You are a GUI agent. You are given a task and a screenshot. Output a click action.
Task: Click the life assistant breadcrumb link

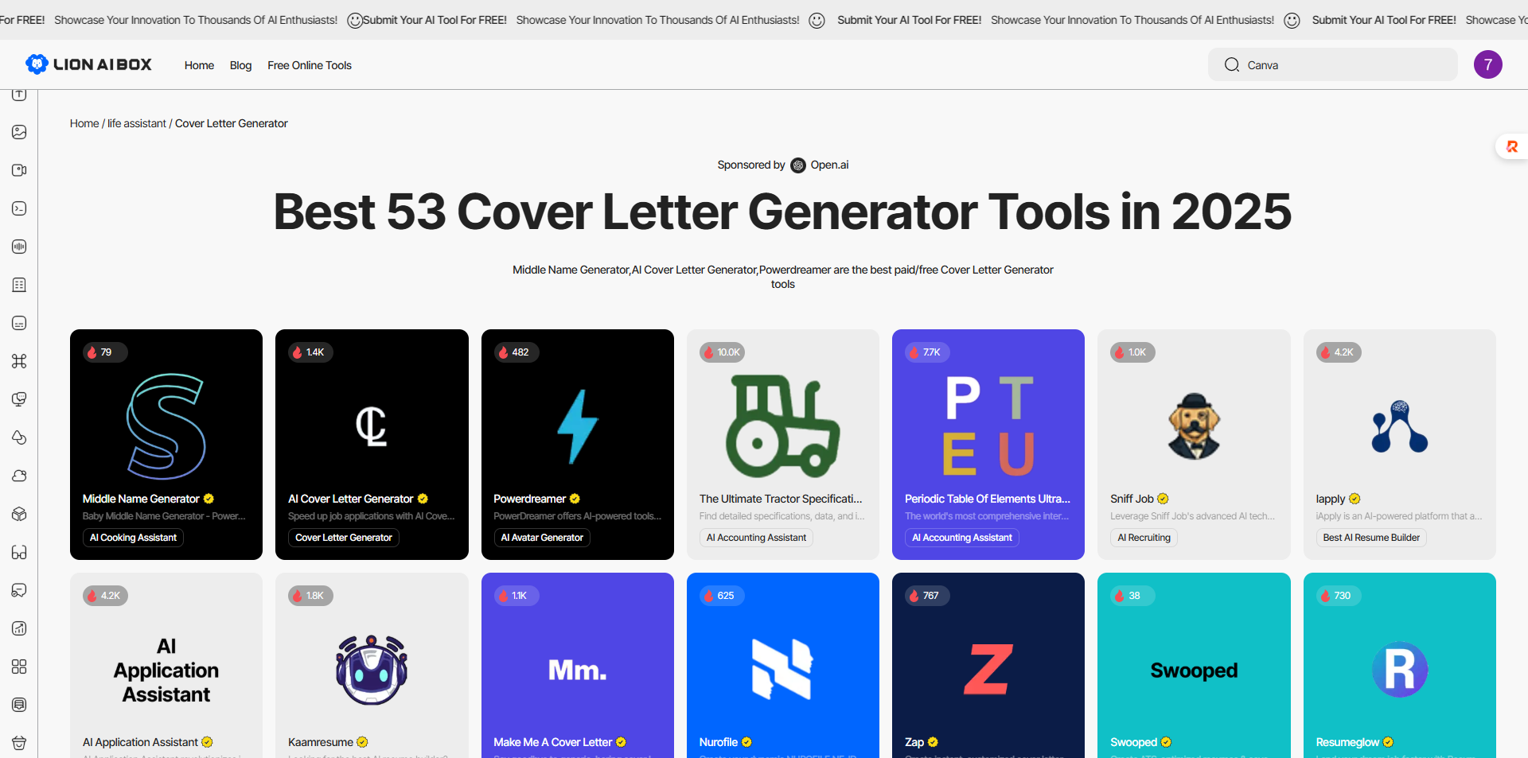point(137,123)
